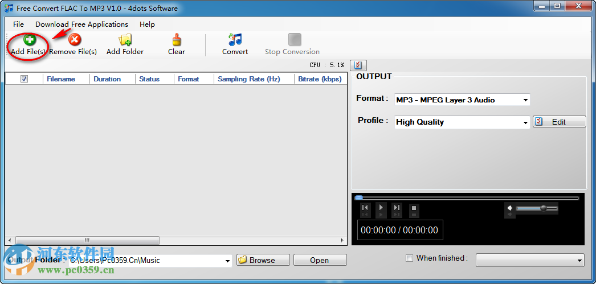596x284 pixels.
Task: Expand the Output Folder path dropdown
Action: [x=228, y=261]
